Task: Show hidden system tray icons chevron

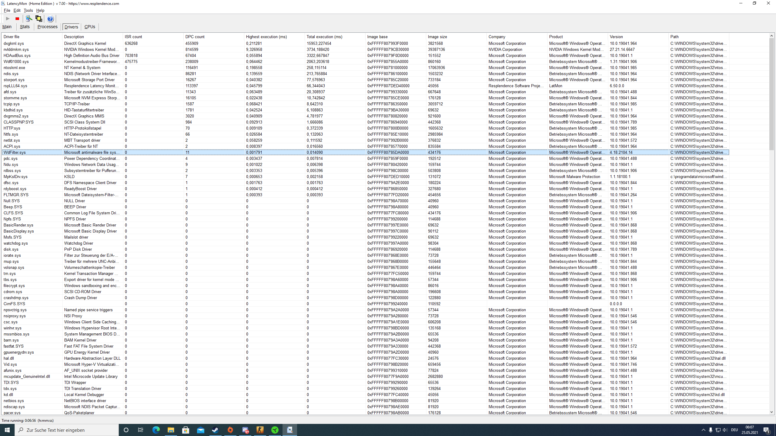Action: 703,430
